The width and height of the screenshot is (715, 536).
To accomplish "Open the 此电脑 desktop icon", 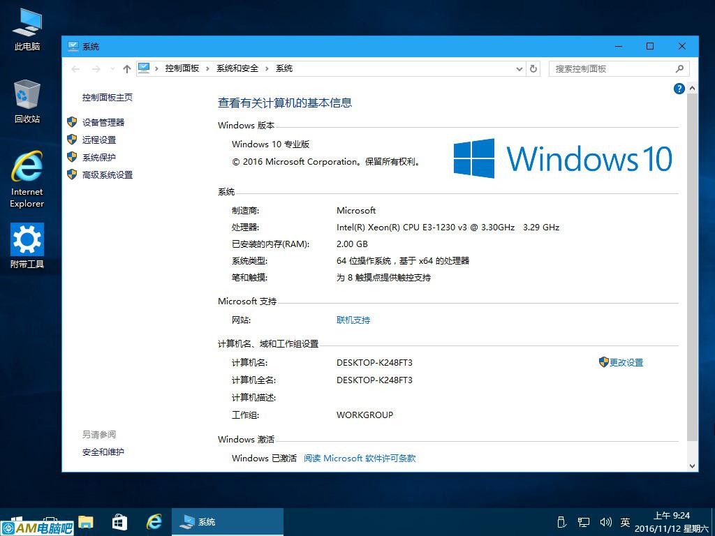I will pyautogui.click(x=27, y=29).
